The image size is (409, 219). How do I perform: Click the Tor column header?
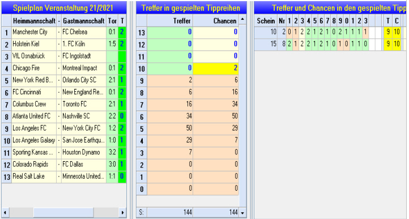[x=112, y=20]
